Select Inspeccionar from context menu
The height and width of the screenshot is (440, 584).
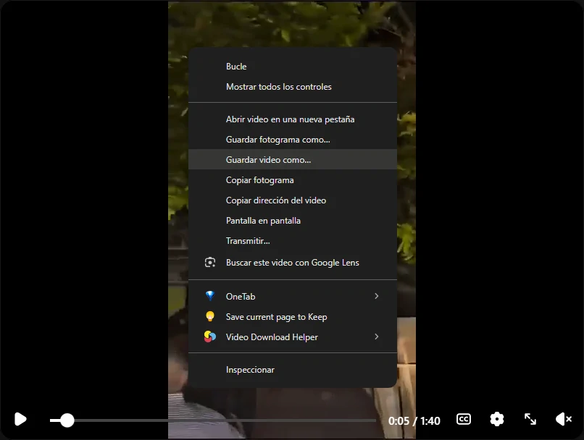[x=293, y=370]
